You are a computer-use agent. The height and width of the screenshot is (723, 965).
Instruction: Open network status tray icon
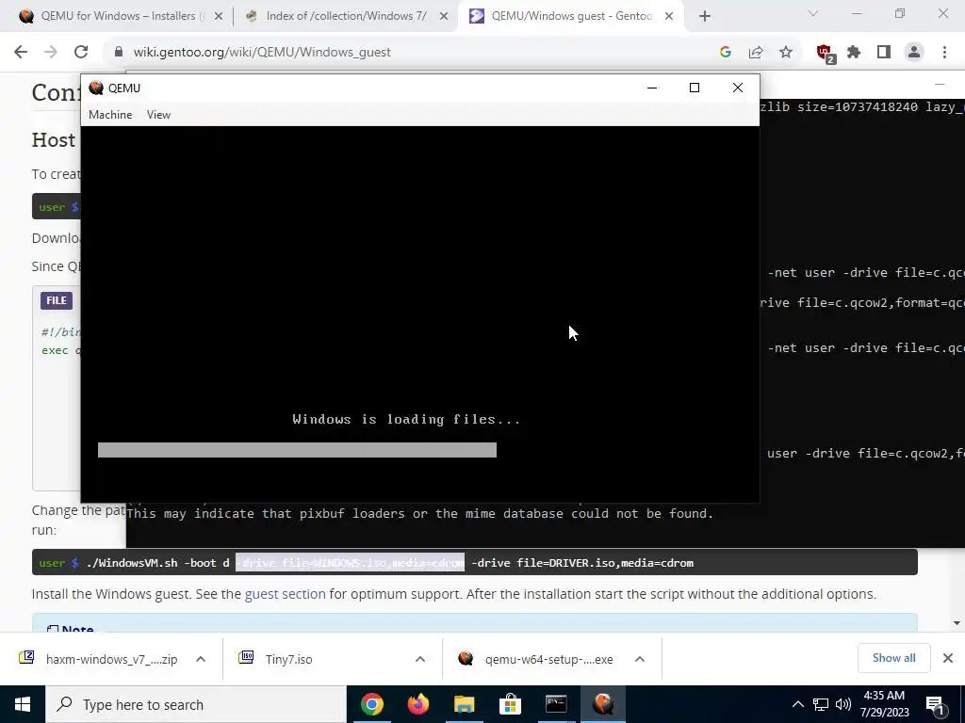pos(821,704)
